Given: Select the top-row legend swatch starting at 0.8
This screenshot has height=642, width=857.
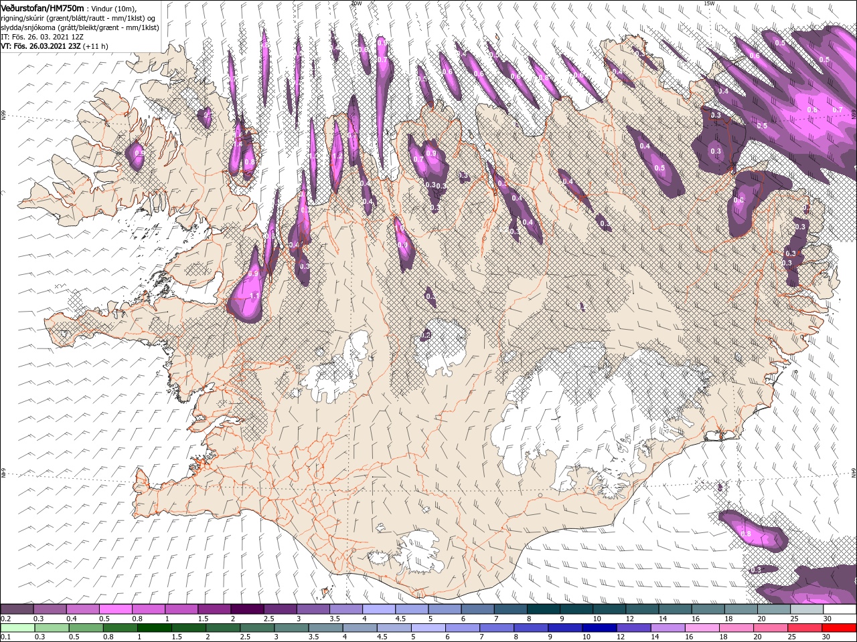Looking at the screenshot, I should (x=148, y=609).
